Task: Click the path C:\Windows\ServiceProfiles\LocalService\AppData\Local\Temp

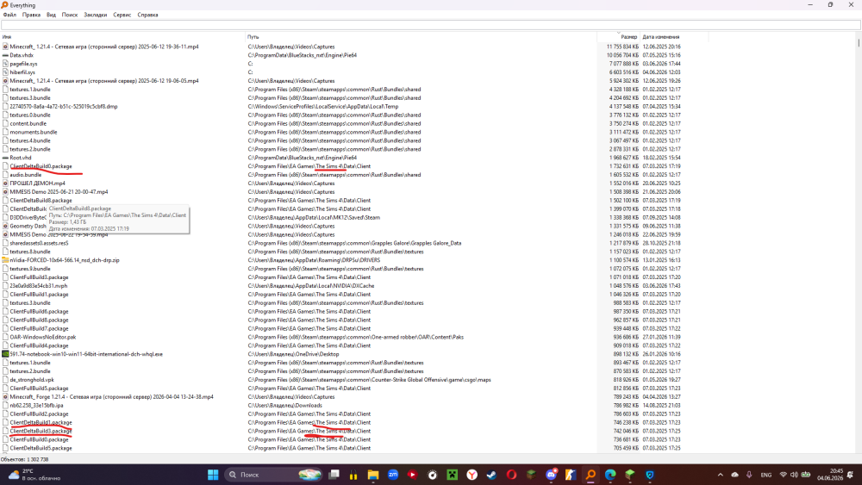Action: tap(323, 107)
